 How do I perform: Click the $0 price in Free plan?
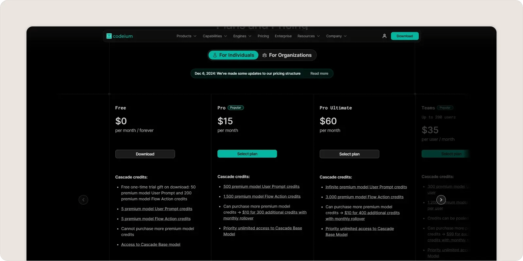(121, 121)
